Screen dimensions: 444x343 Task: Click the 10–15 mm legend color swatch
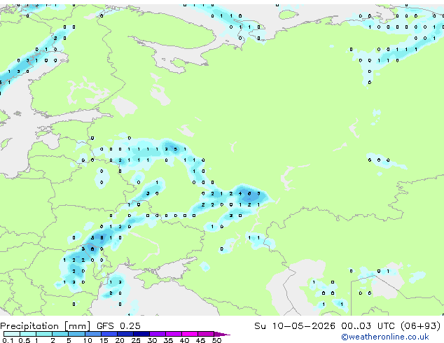coord(93,334)
